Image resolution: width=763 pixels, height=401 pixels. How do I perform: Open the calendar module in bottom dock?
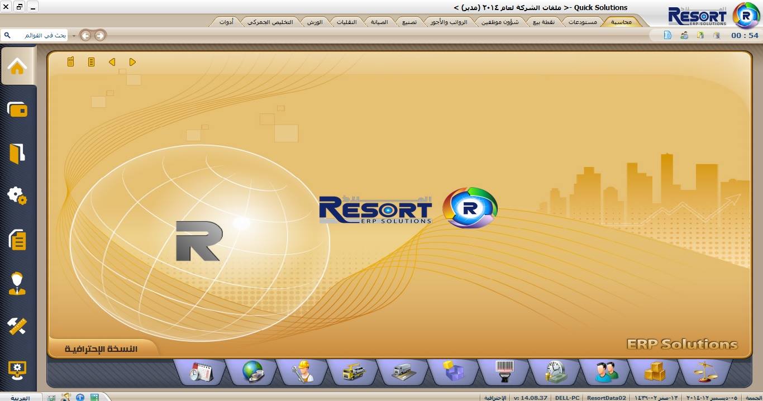pyautogui.click(x=200, y=372)
